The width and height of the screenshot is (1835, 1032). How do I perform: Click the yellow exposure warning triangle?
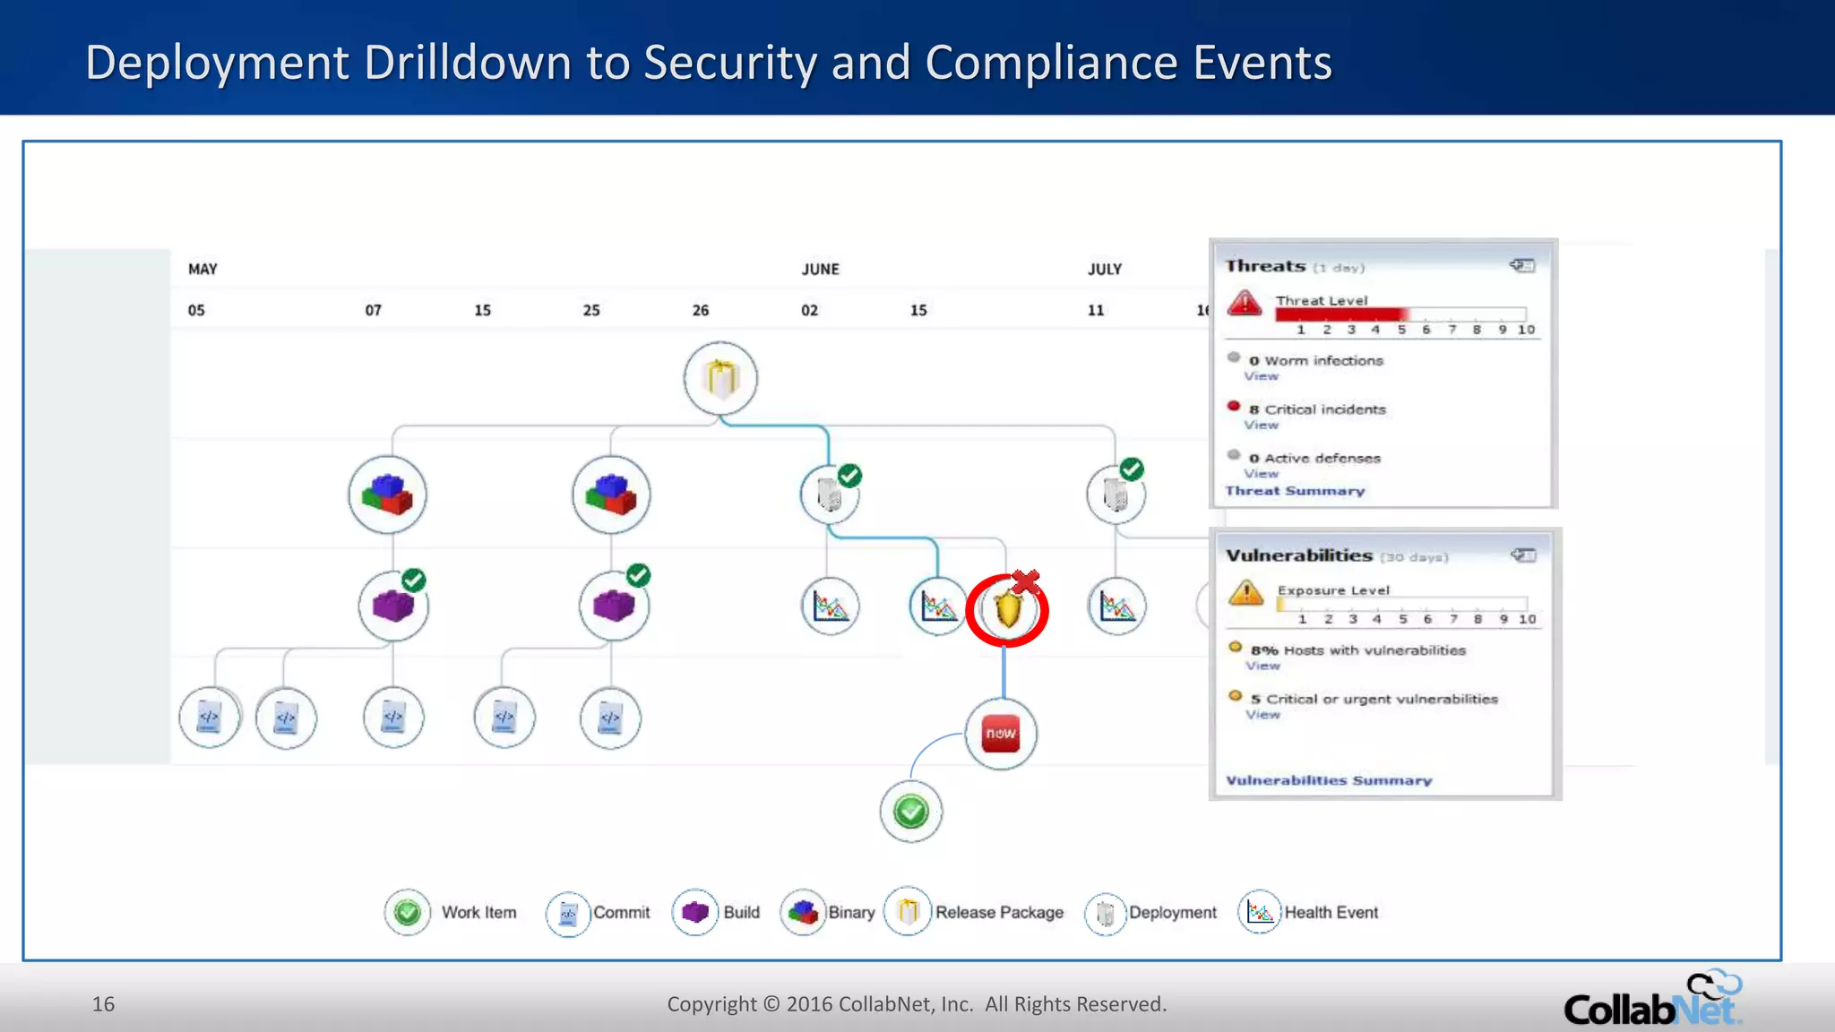pos(1246,592)
